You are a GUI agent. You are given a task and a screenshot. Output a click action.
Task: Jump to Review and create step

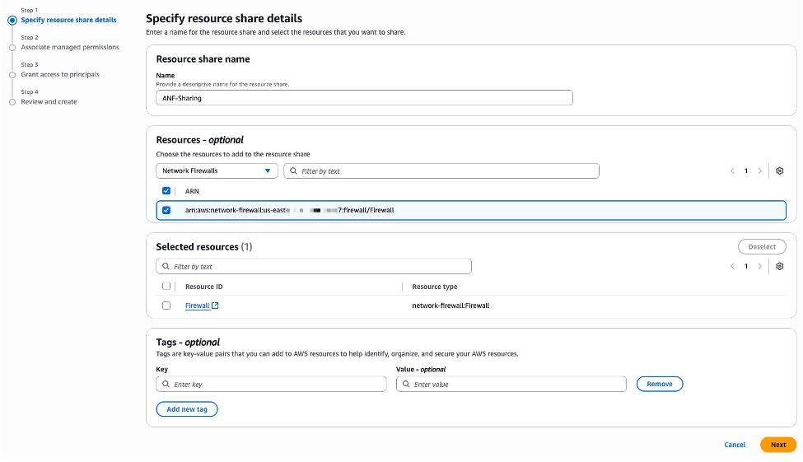(x=49, y=101)
